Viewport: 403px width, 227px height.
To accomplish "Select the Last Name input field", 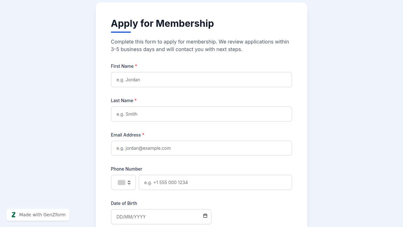I will tap(201, 114).
